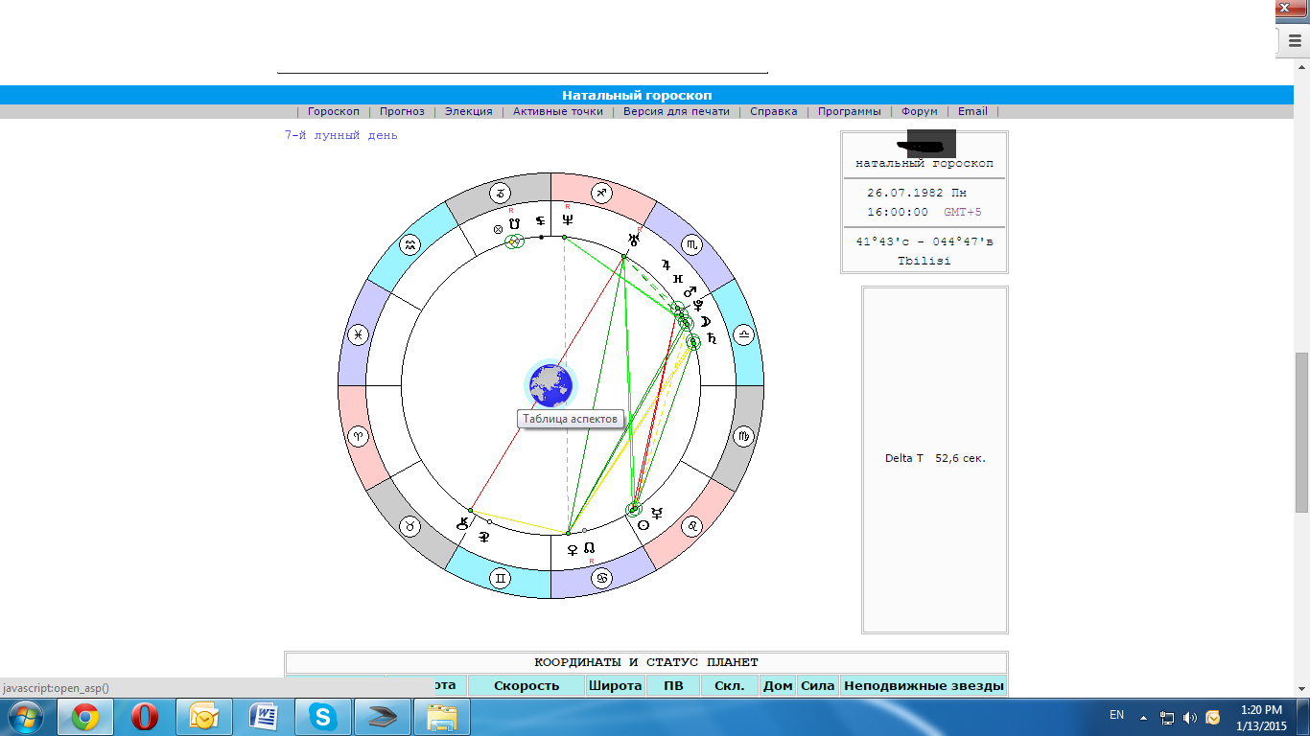Click the Capricorn sign on the zodiac ring

click(499, 193)
